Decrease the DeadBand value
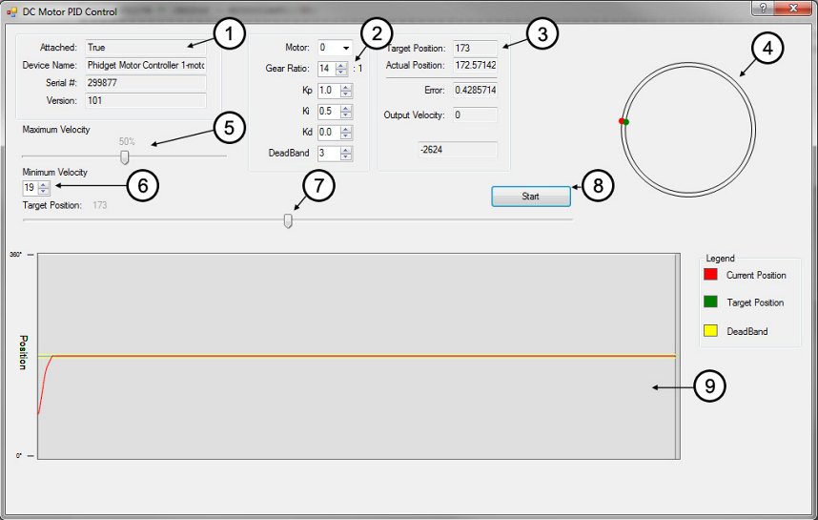This screenshot has width=818, height=520. (x=346, y=156)
